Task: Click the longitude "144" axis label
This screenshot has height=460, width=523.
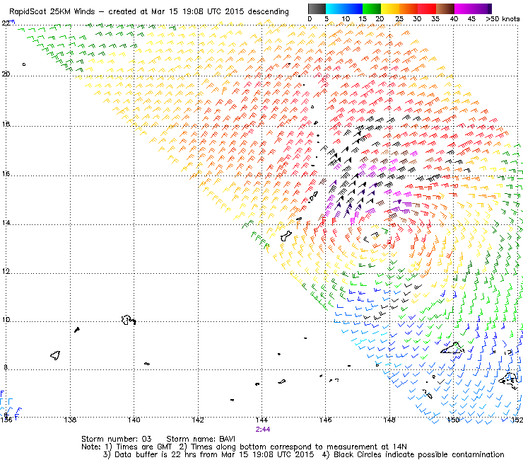Action: tap(261, 420)
